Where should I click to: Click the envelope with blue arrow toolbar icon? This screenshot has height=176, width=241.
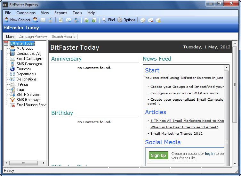(x=68, y=20)
